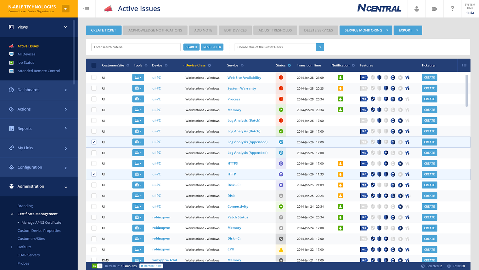Click the gear icon beside Customer/Site column

(128, 66)
